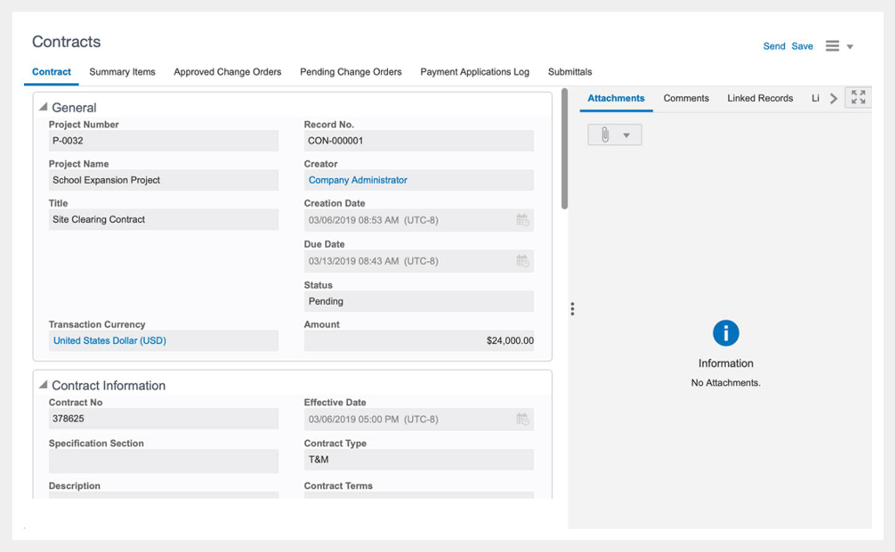Click the blue Information icon
The width and height of the screenshot is (895, 552).
coord(725,333)
